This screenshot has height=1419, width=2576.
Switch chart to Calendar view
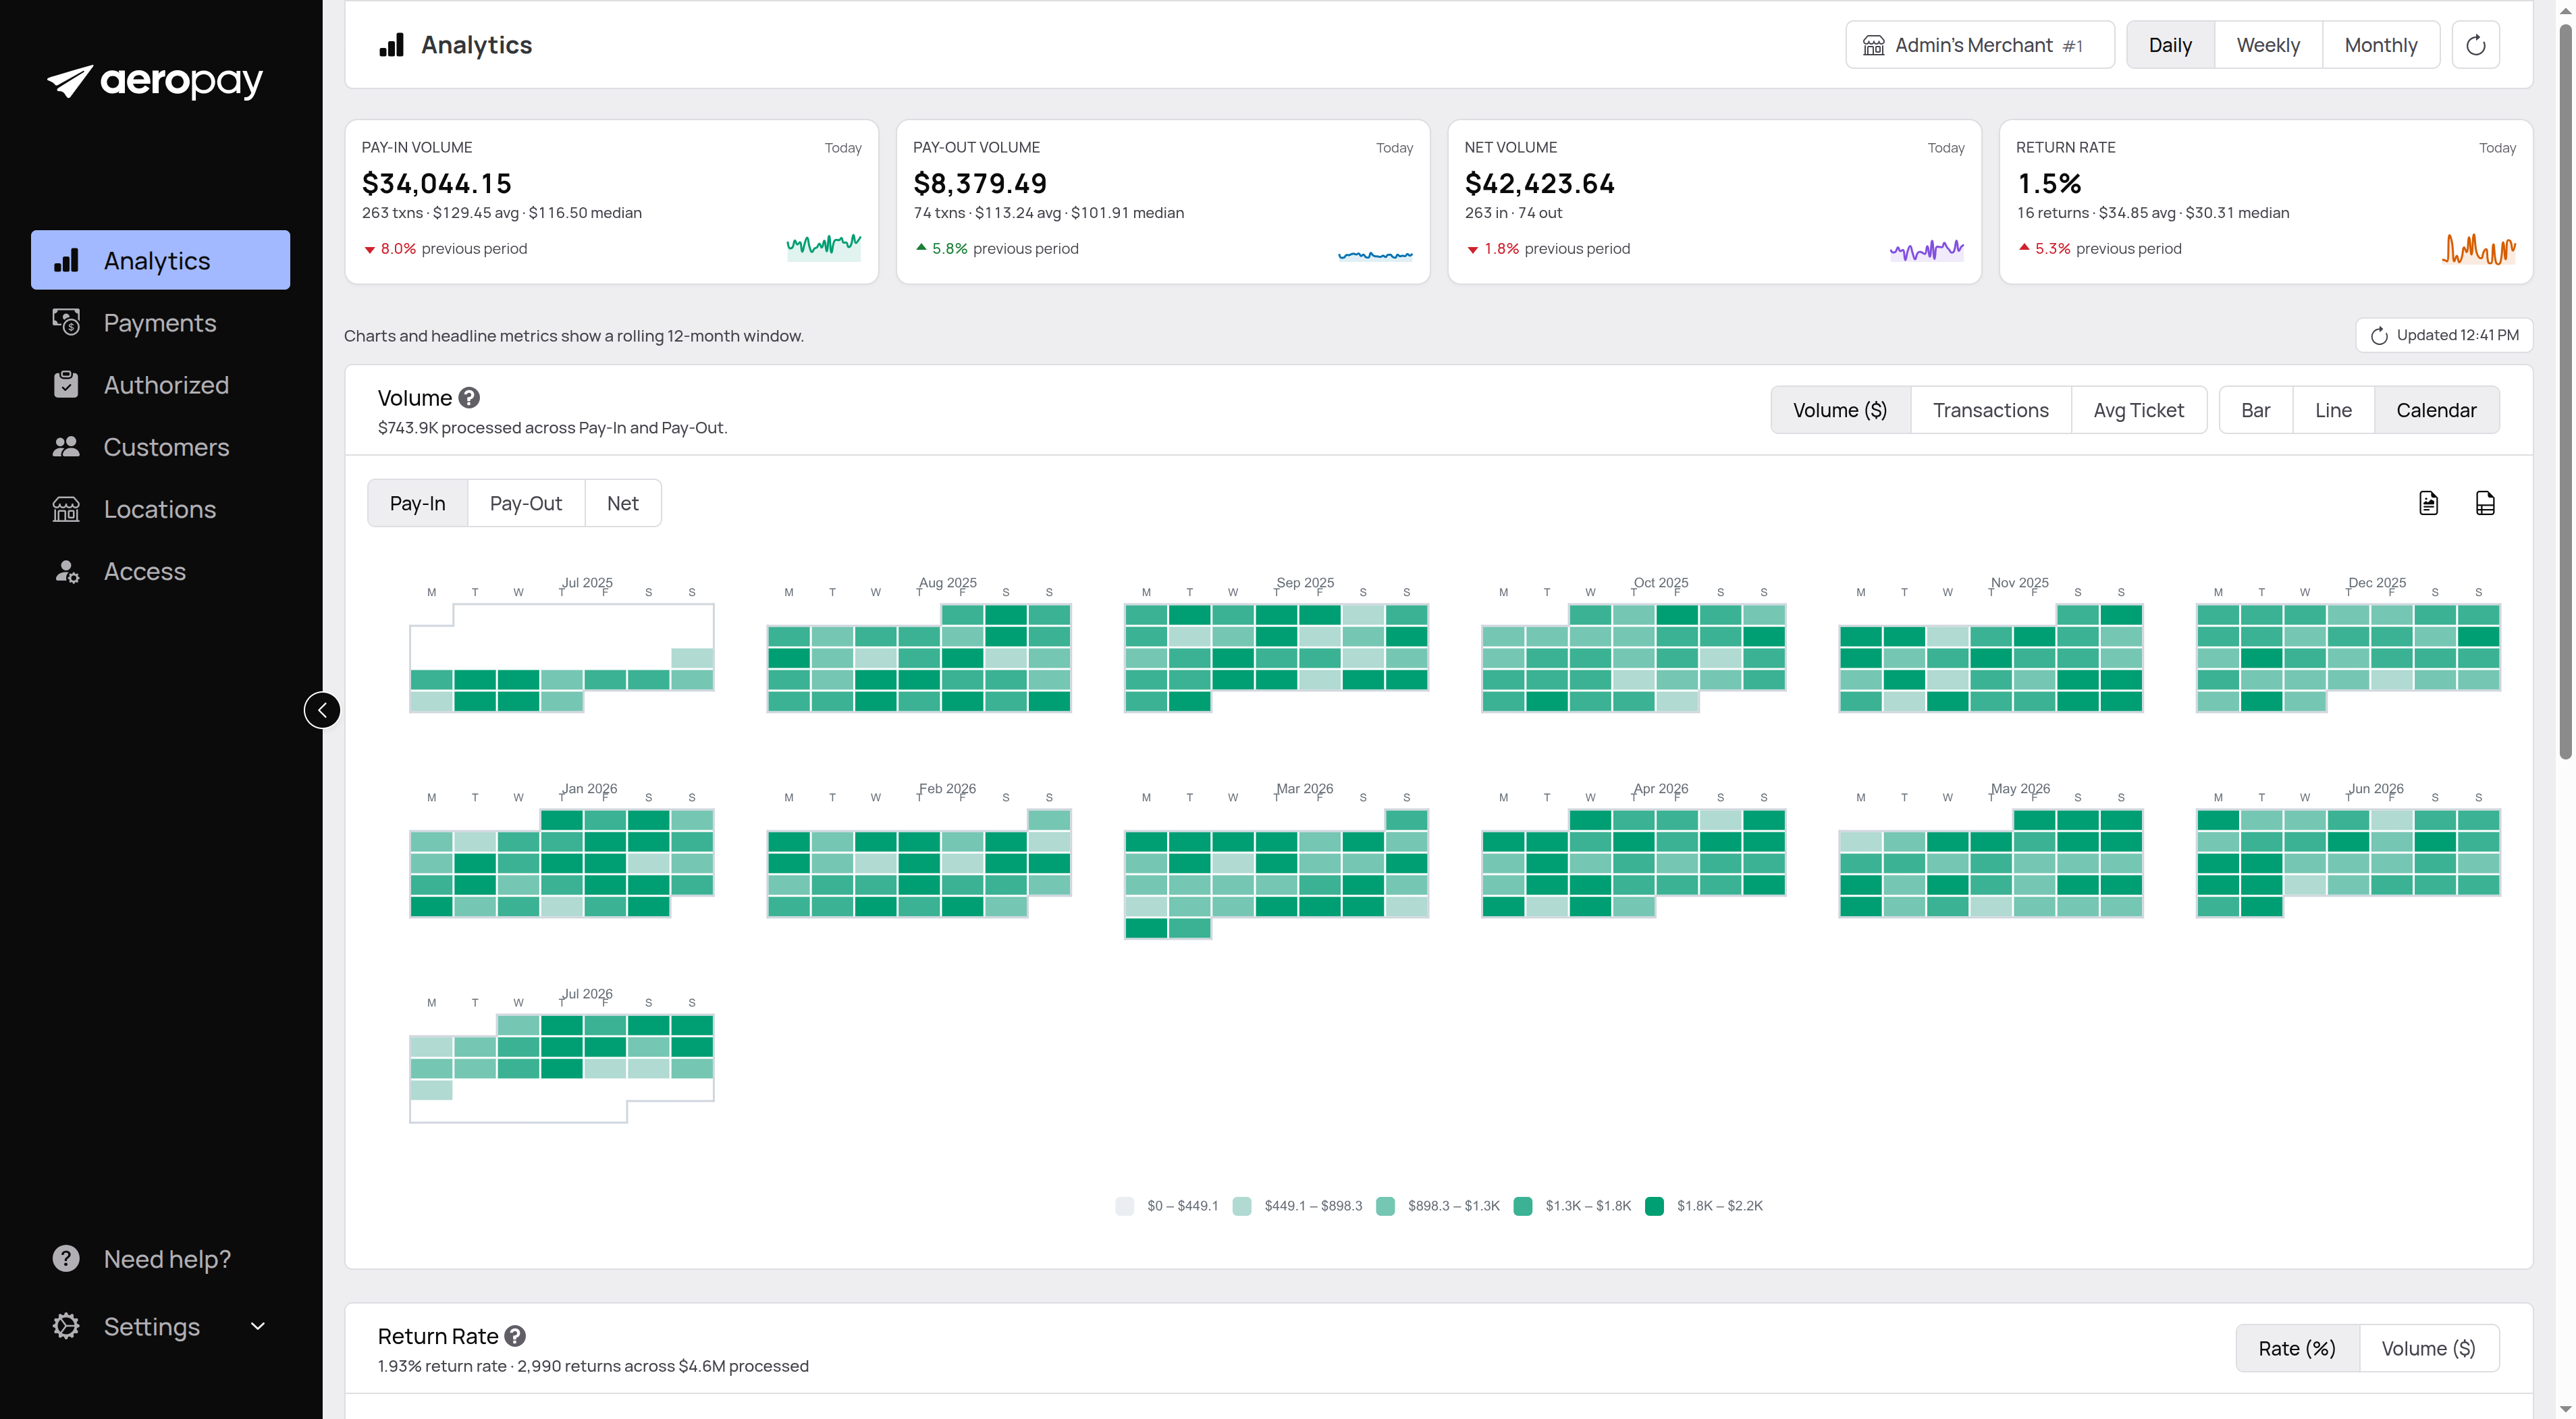2436,410
